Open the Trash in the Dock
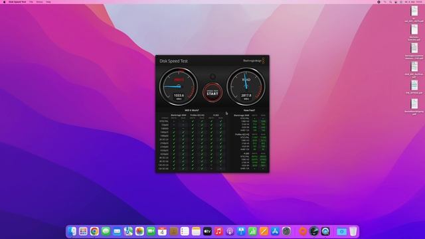This screenshot has width=425, height=239. (353, 231)
